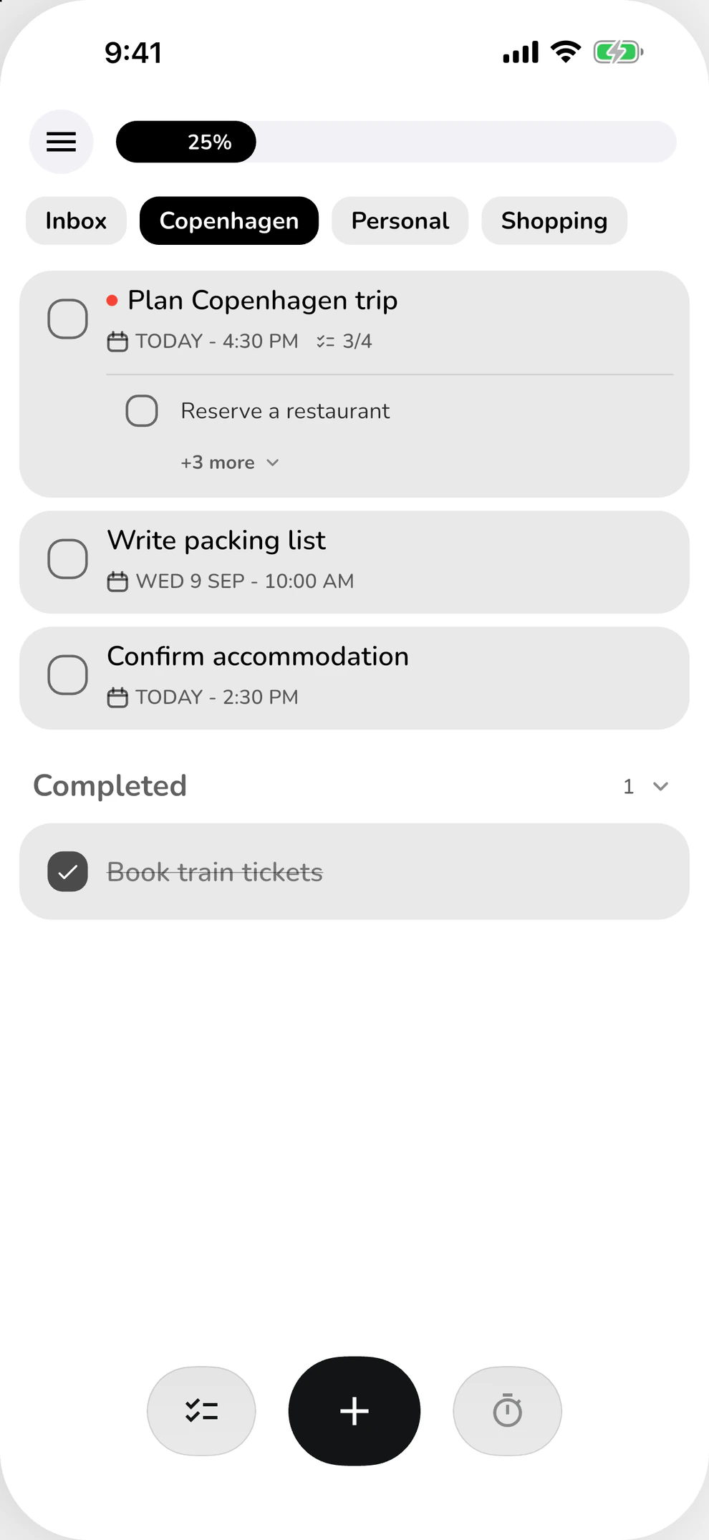Screen dimensions: 709x1540
Task: Mark Write packing list as done
Action: (x=68, y=558)
